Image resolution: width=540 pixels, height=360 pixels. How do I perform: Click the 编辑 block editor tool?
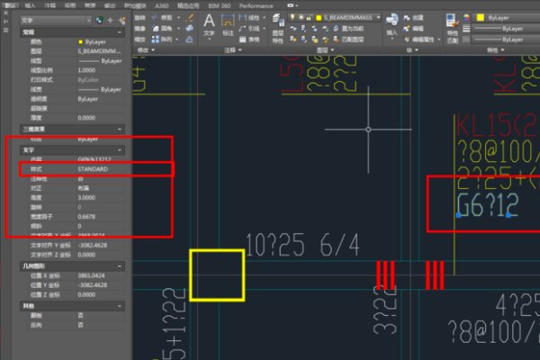[x=413, y=28]
